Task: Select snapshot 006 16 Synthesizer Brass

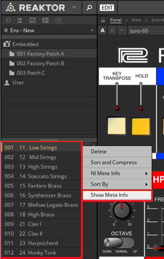Action: 41,195
